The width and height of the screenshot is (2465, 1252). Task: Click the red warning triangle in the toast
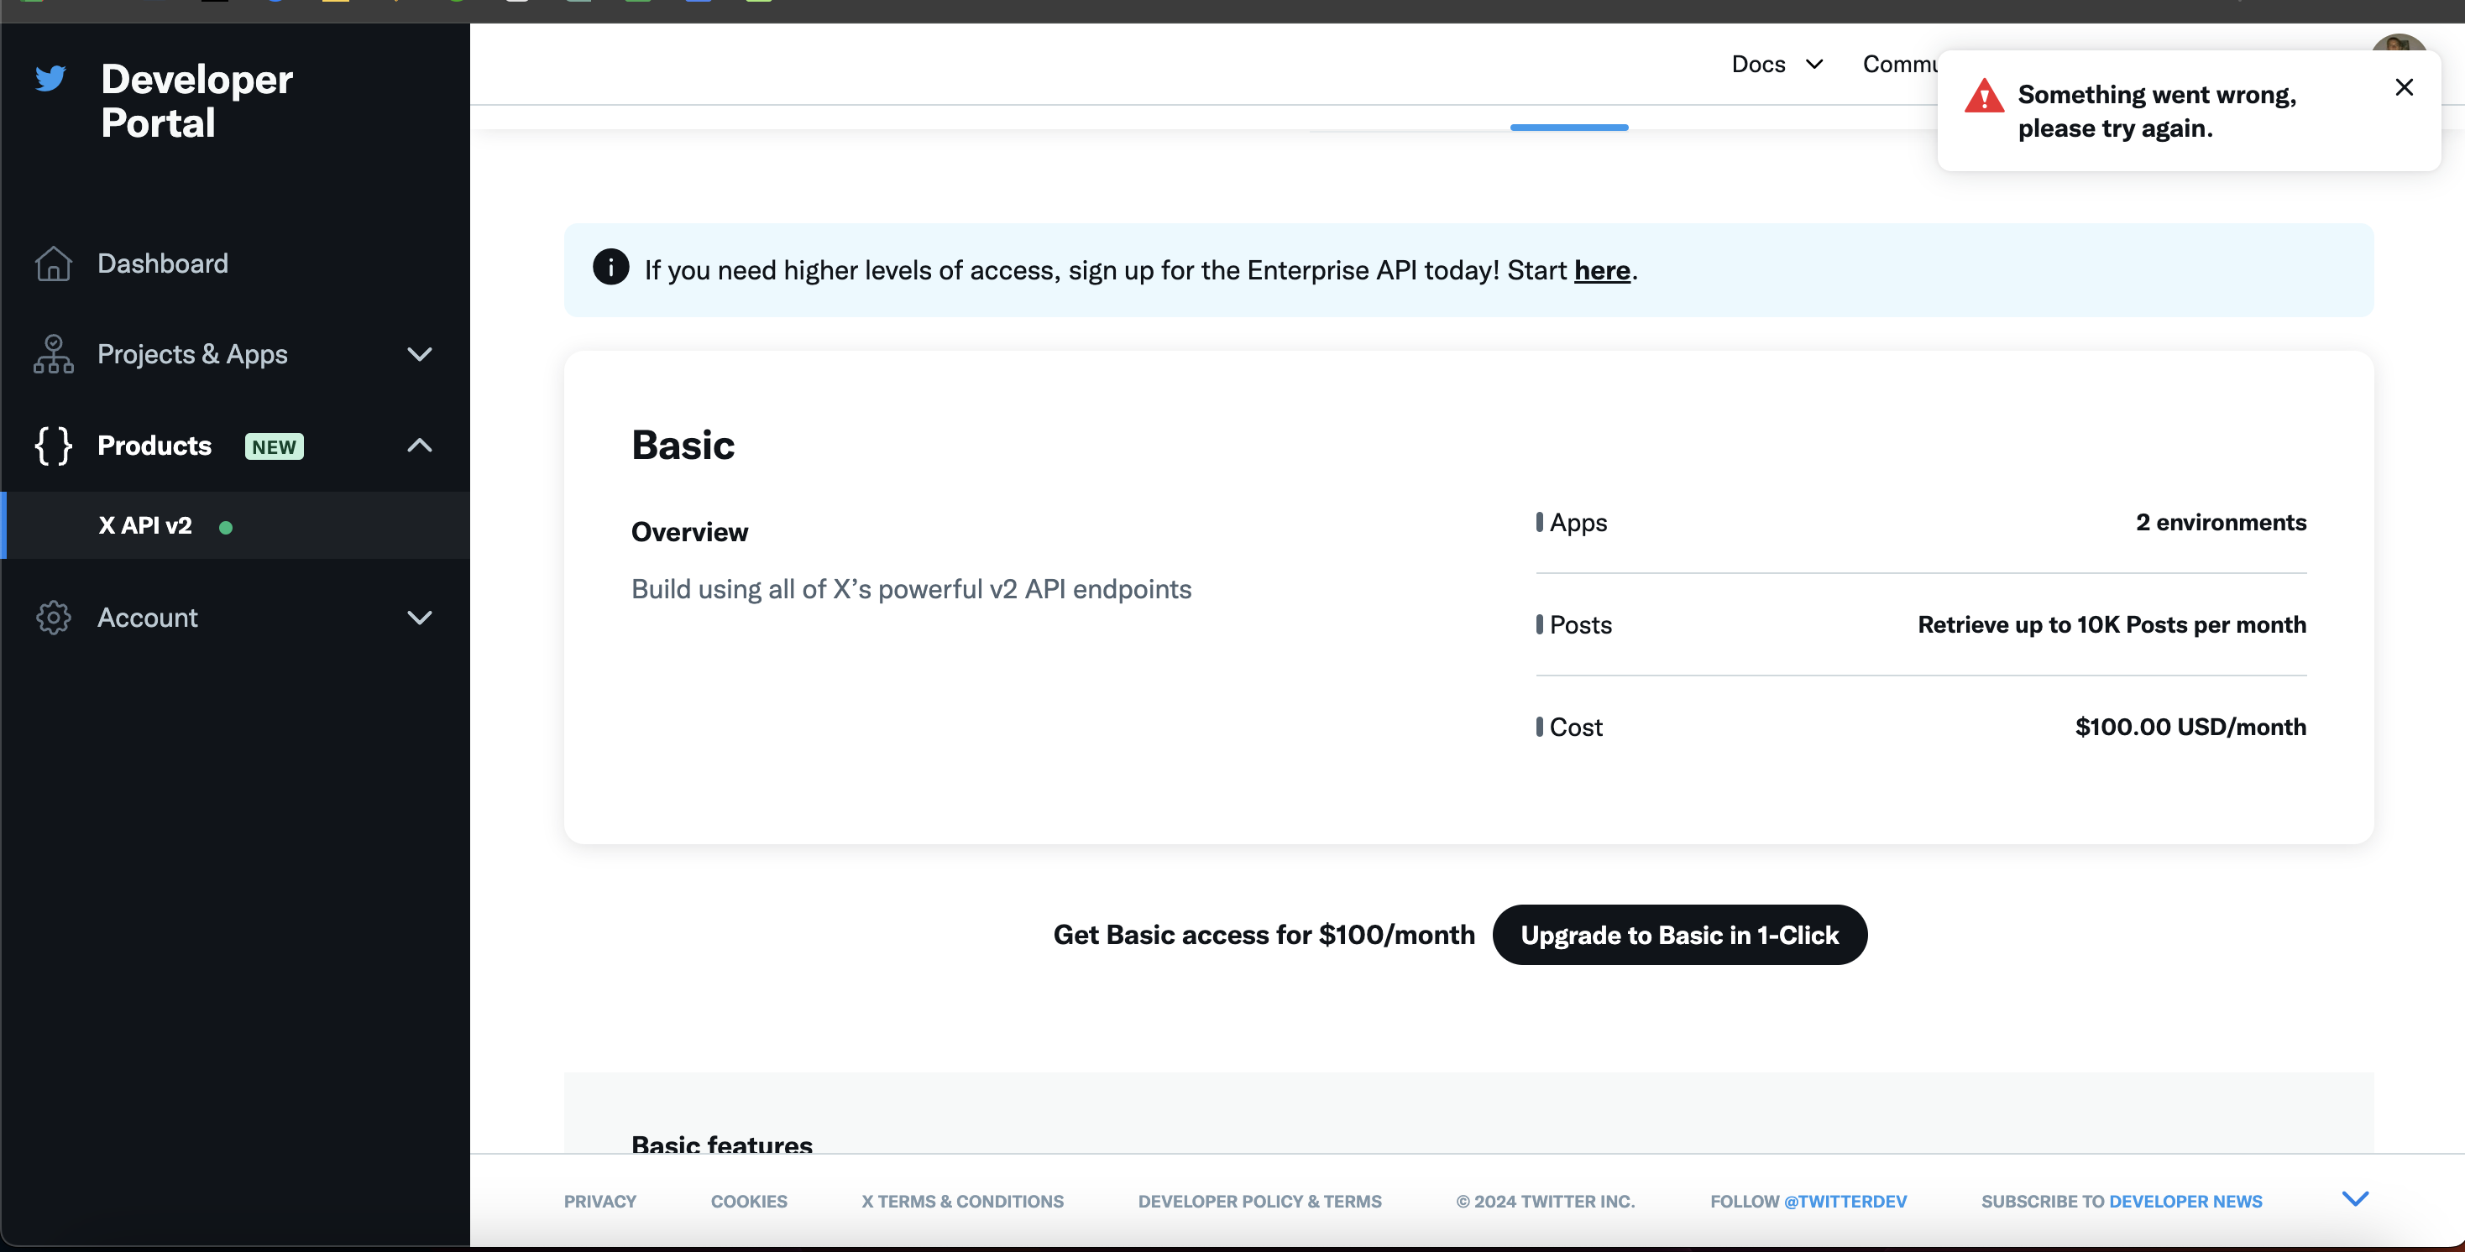[x=1984, y=97]
